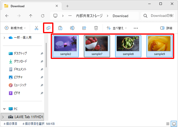Unpin Documents (ドキュメント) pin icon
This screenshot has height=127, width=178.
(42, 69)
